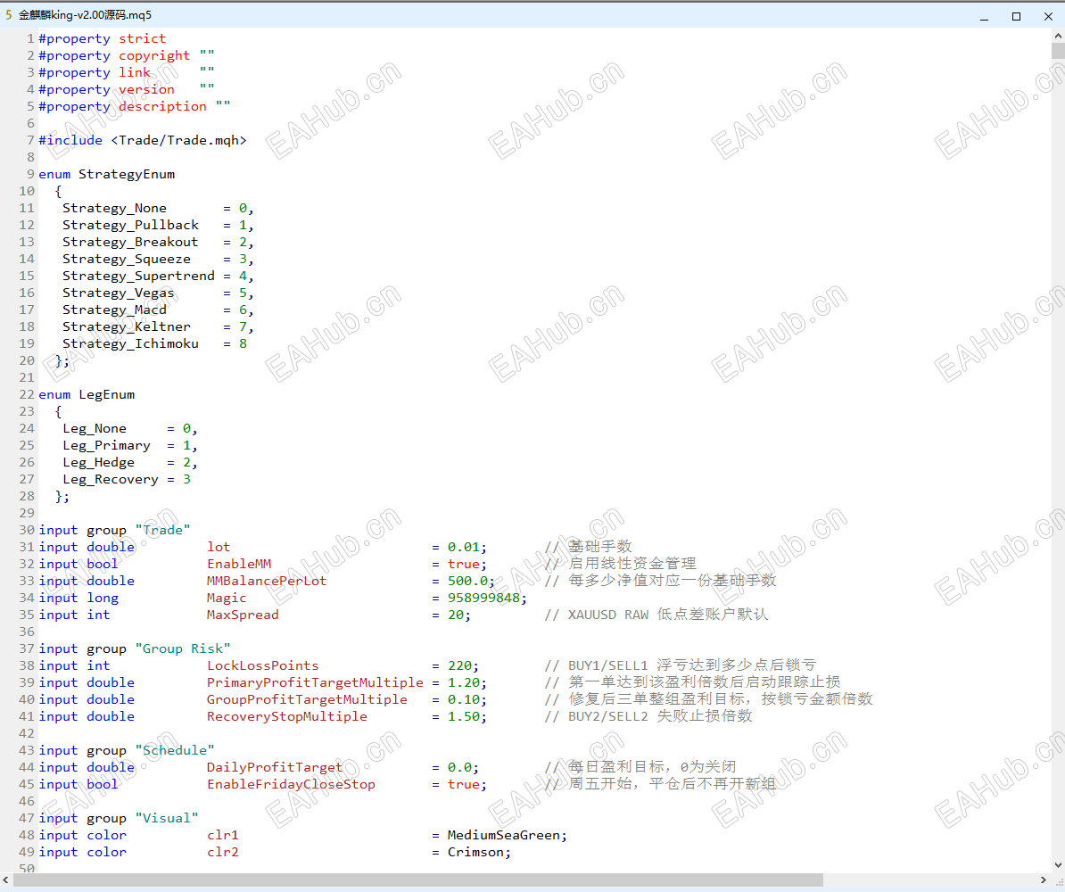Click the horizontal scrollbar right arrow
Viewport: 1065px width, 892px height.
(x=1044, y=880)
